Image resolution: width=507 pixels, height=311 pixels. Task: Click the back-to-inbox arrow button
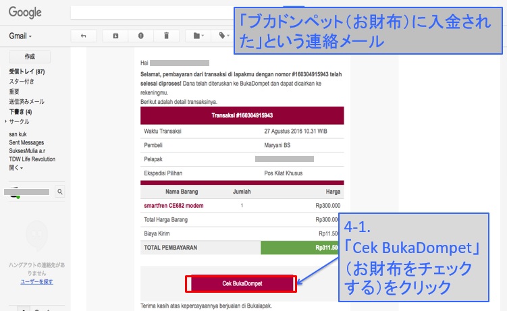pos(84,36)
